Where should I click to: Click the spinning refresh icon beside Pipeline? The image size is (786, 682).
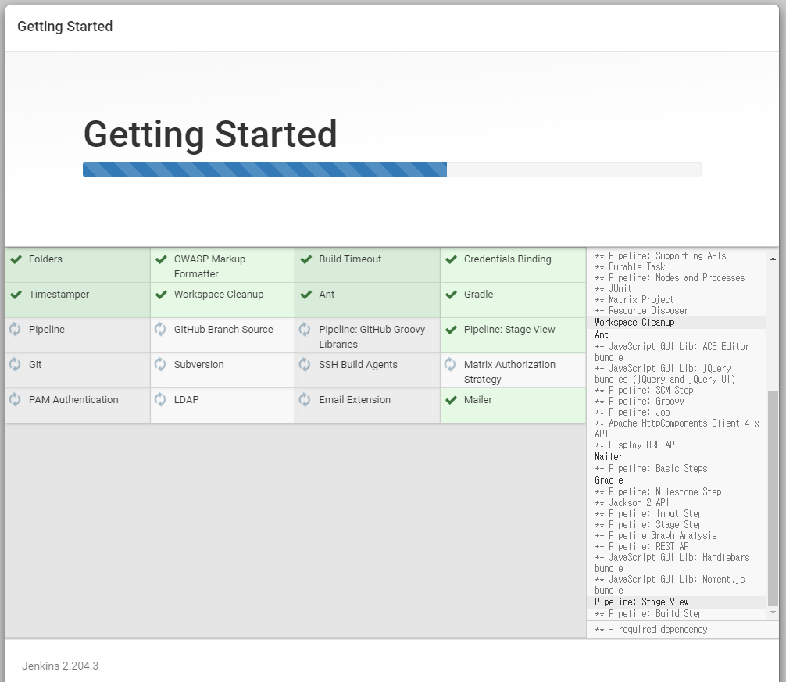pyautogui.click(x=15, y=329)
